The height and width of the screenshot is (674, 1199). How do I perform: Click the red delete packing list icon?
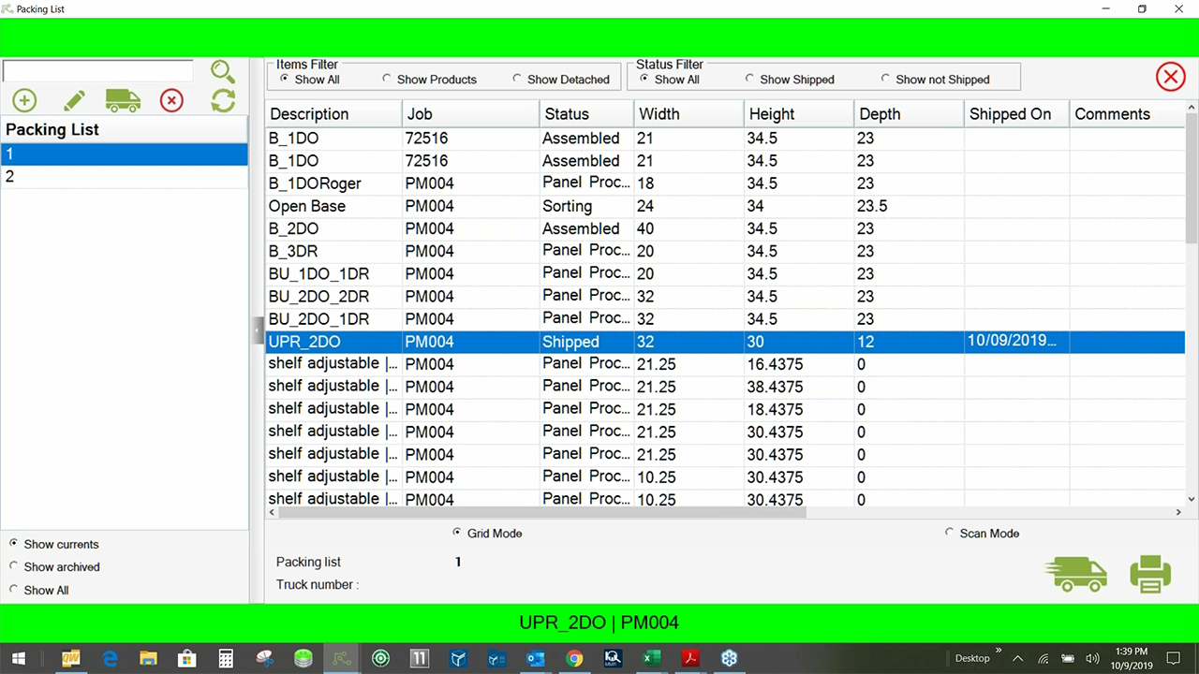pyautogui.click(x=171, y=101)
